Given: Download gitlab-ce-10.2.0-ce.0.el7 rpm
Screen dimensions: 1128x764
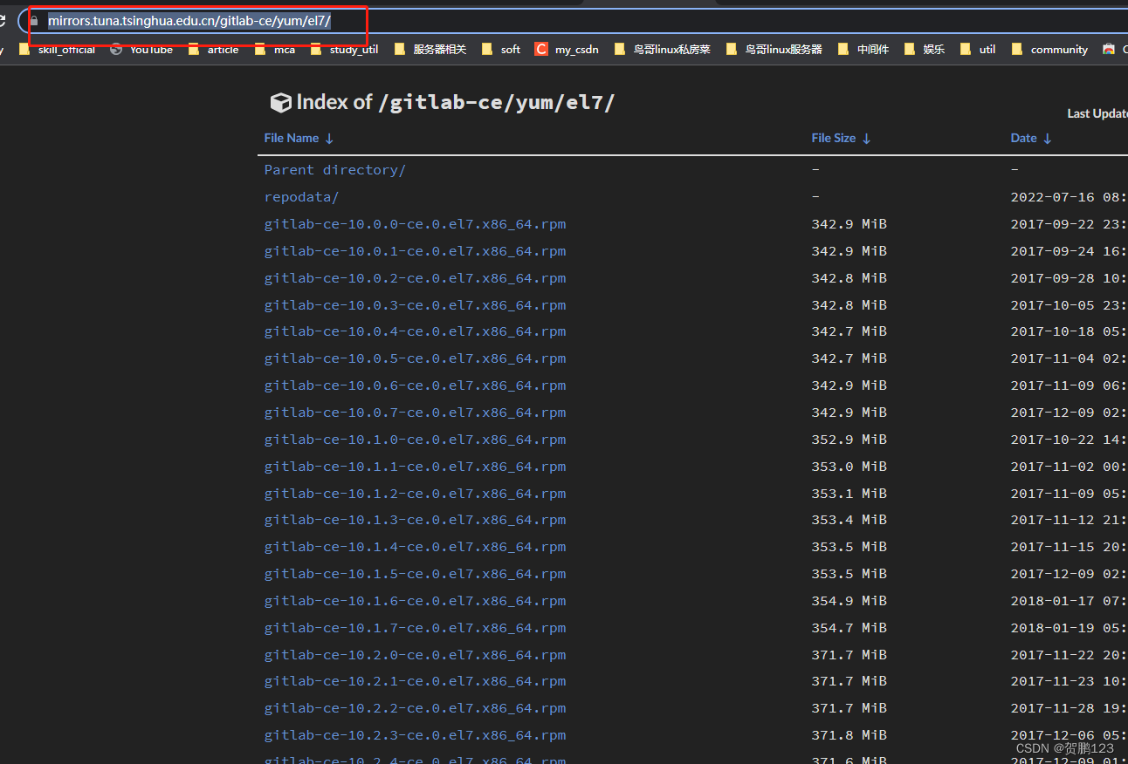Looking at the screenshot, I should coord(415,655).
